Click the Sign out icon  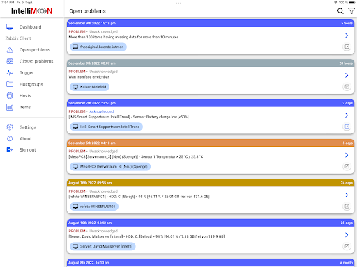coord(10,150)
